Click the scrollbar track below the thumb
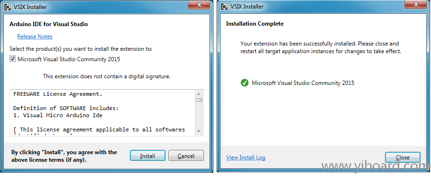Screen dimensions: 431x176 point(199,115)
